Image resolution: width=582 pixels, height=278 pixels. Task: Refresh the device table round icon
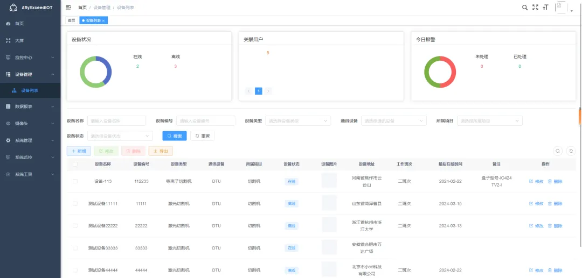coord(571,151)
